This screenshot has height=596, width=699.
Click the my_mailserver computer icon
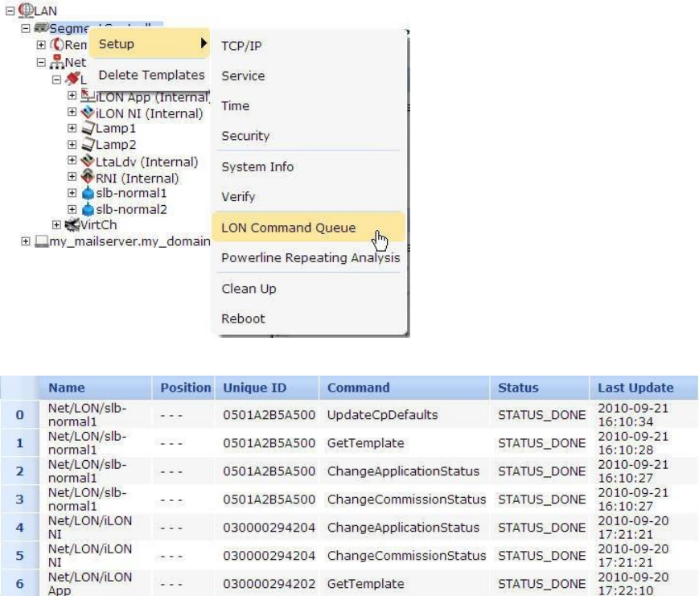pyautogui.click(x=42, y=241)
